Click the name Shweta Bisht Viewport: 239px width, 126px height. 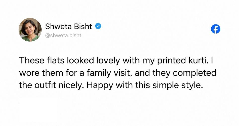coord(68,26)
